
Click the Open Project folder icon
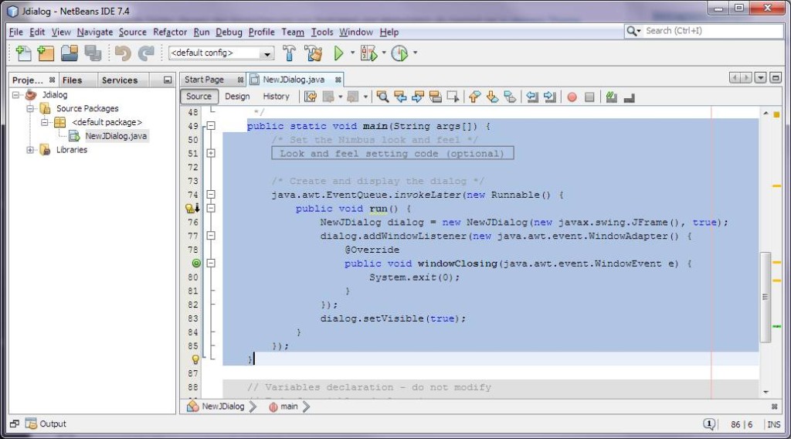(70, 53)
